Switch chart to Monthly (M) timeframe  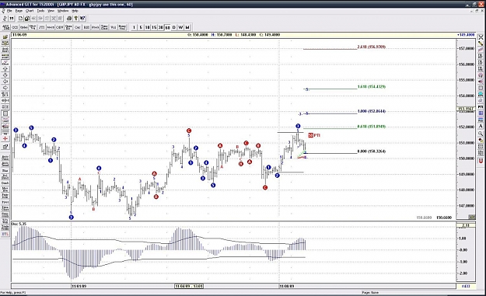187,27
